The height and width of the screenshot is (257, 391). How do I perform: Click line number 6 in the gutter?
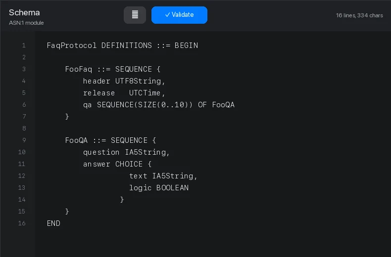(24, 105)
